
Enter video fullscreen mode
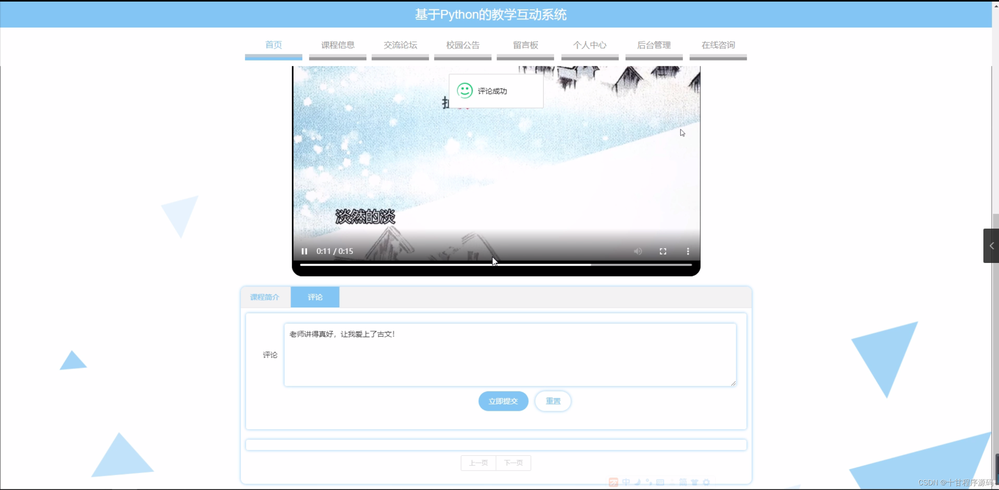[663, 251]
